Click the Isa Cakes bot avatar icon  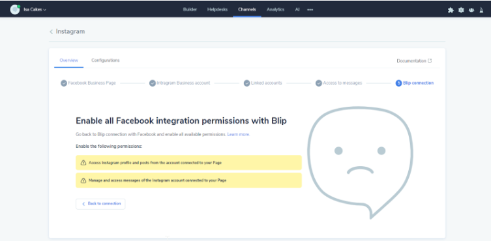pos(15,10)
